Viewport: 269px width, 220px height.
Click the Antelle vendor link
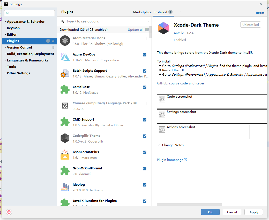click(179, 33)
